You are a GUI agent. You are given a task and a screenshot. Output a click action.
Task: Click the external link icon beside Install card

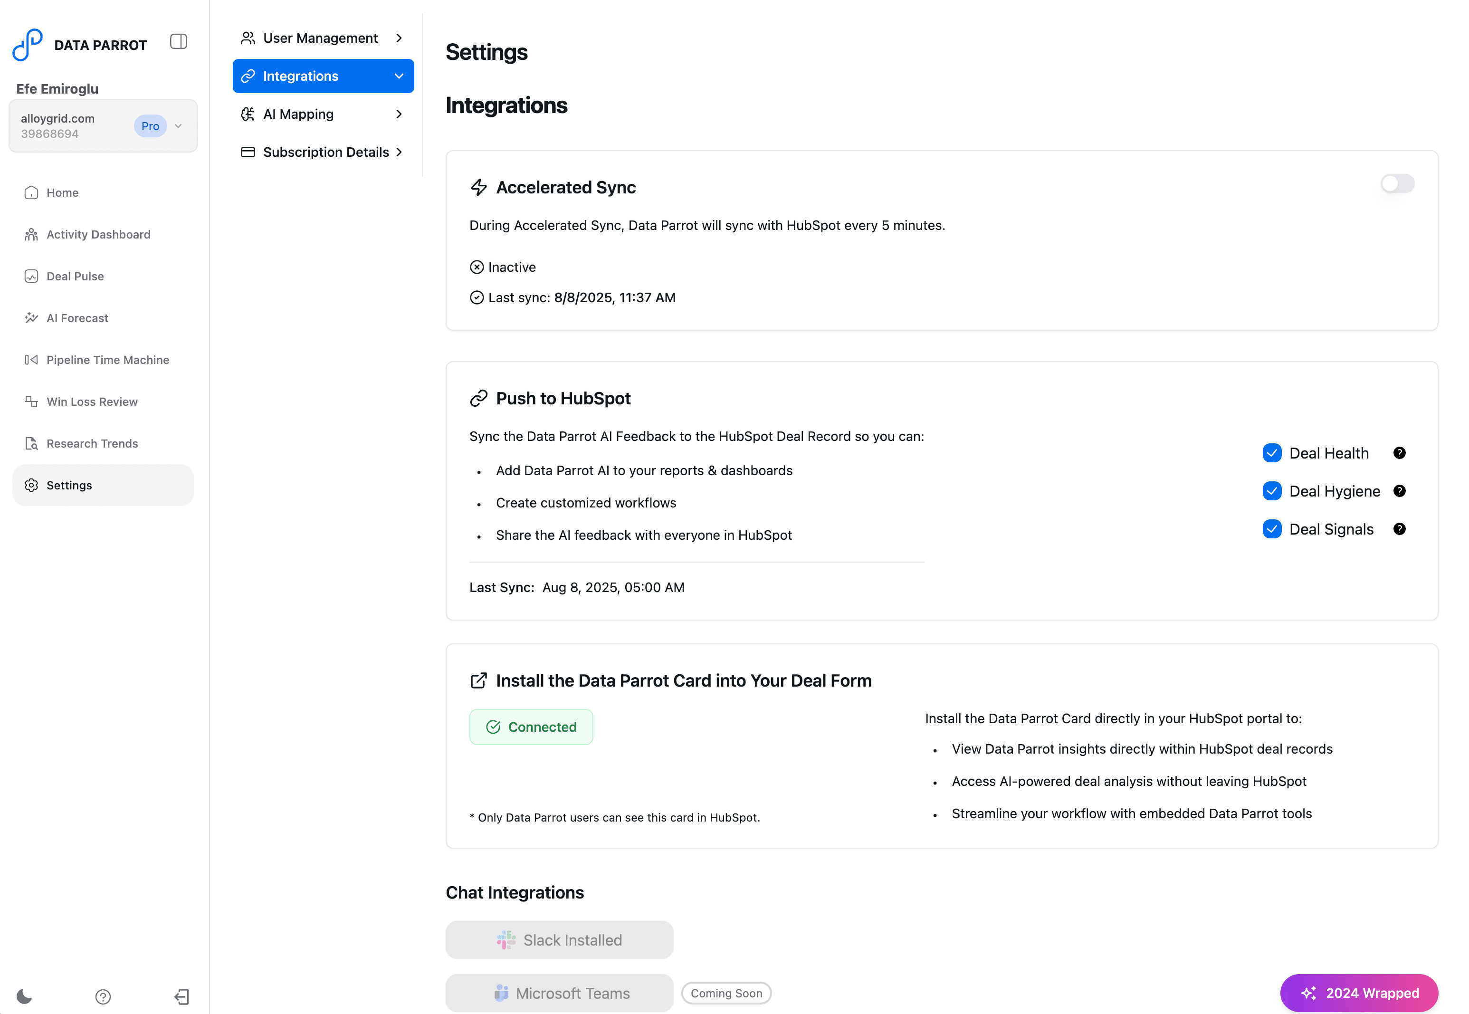pyautogui.click(x=478, y=680)
